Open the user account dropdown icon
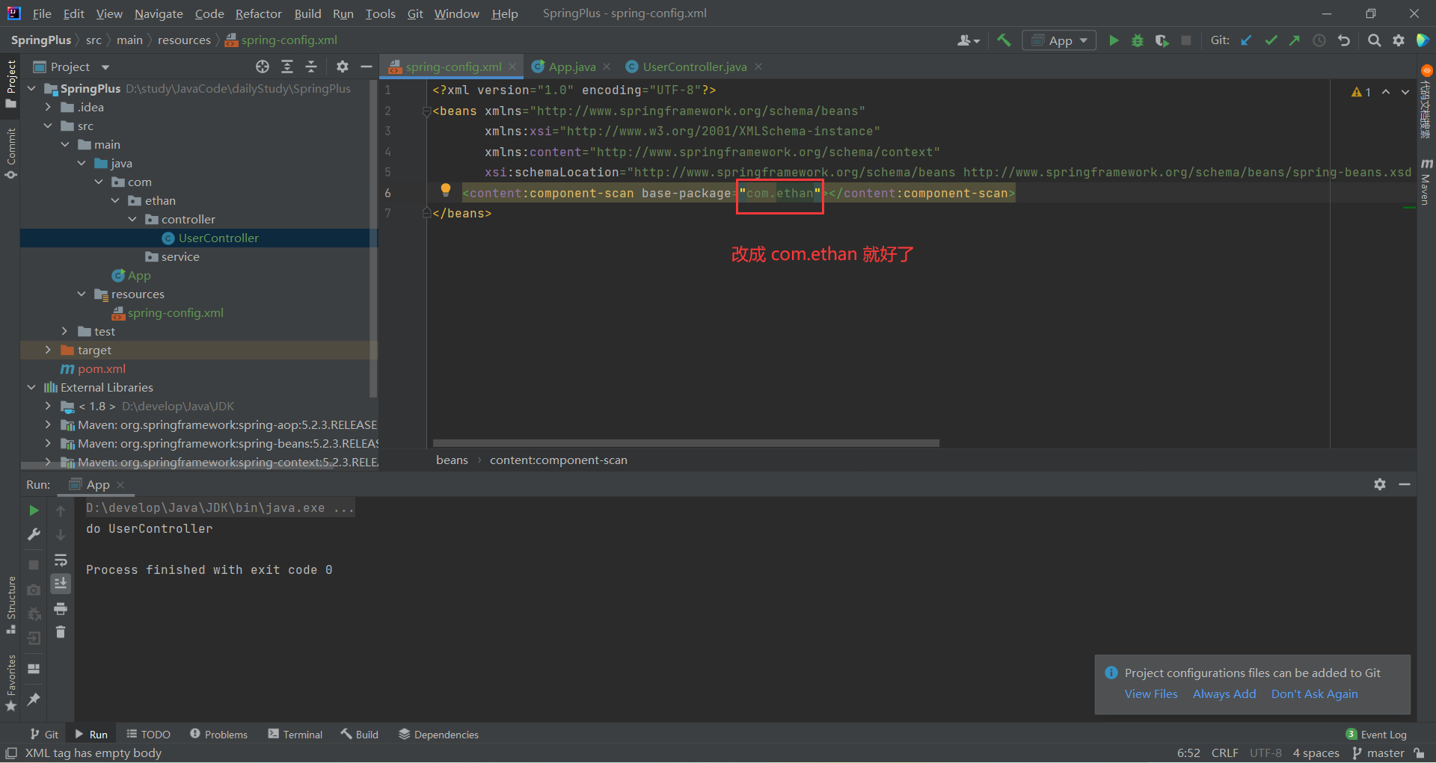1436x763 pixels. (x=969, y=40)
